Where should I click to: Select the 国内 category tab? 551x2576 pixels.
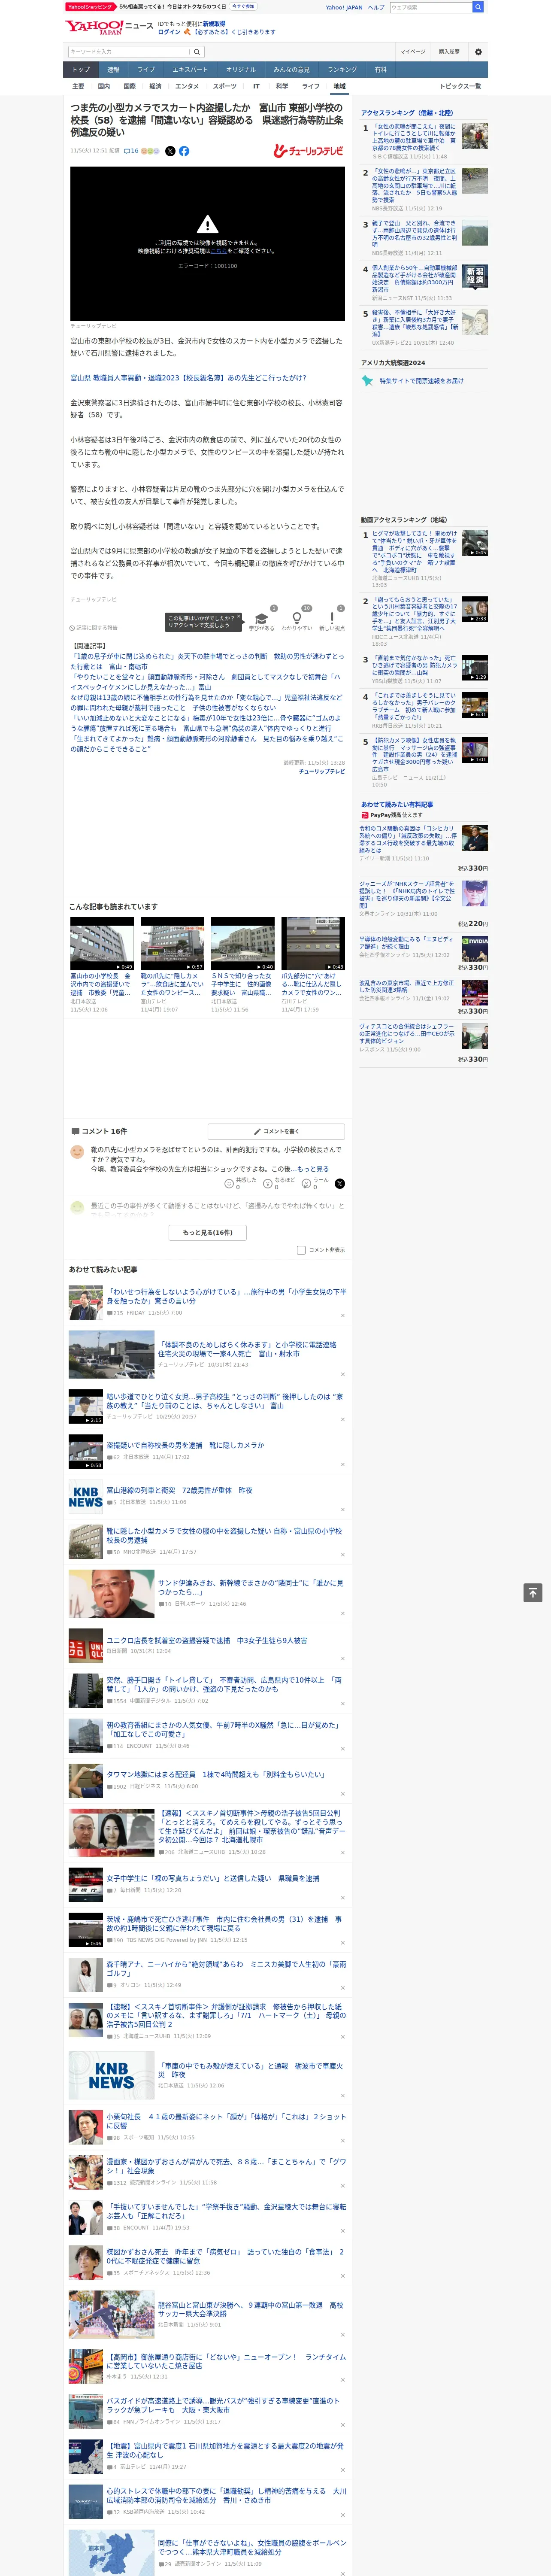pyautogui.click(x=103, y=86)
